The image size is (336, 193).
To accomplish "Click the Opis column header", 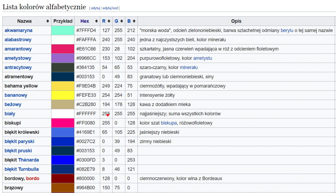I will pyautogui.click(x=236, y=21).
